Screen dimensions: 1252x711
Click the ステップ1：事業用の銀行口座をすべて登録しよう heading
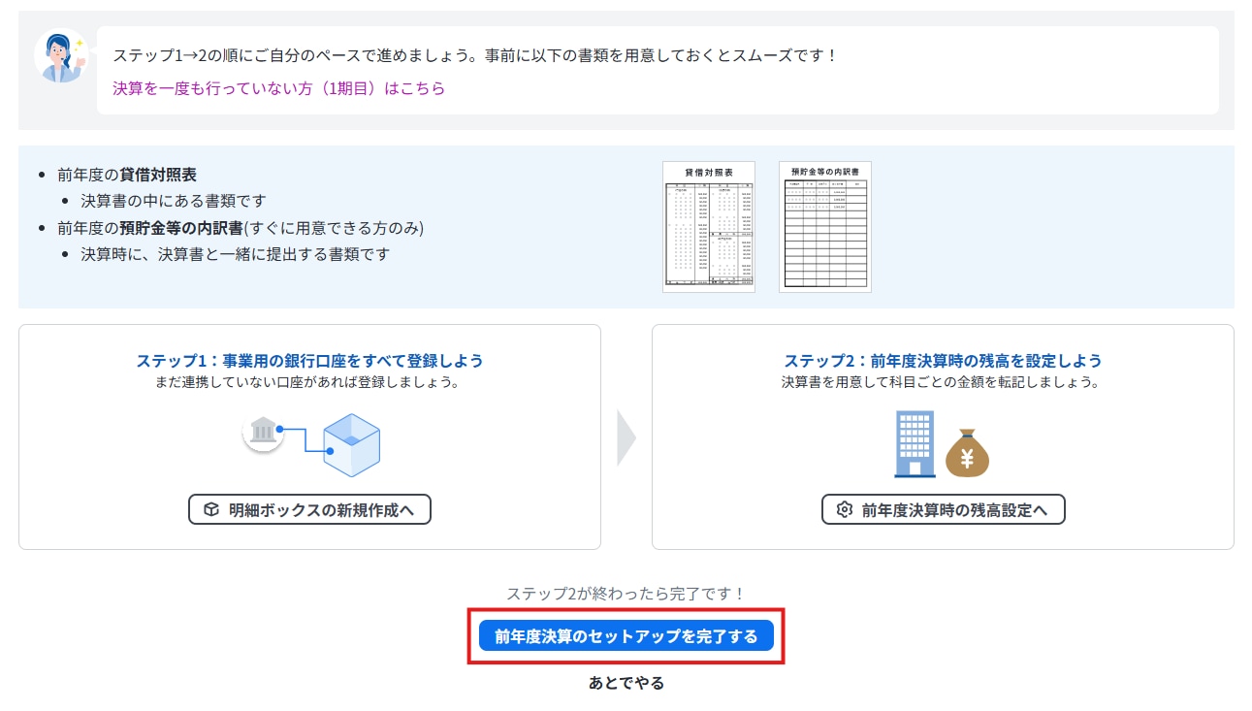point(309,361)
